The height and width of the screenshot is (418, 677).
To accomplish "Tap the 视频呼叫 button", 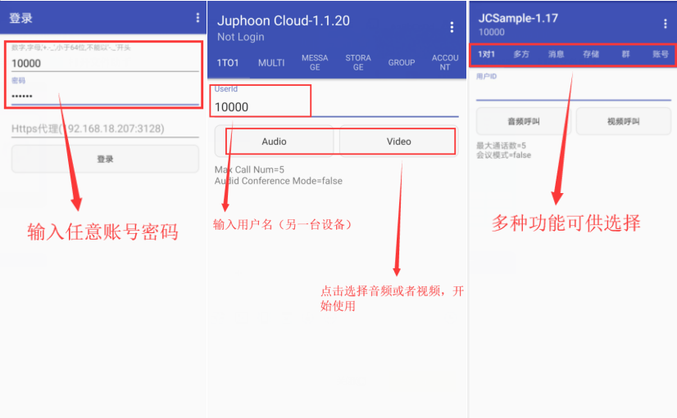I will tap(624, 122).
